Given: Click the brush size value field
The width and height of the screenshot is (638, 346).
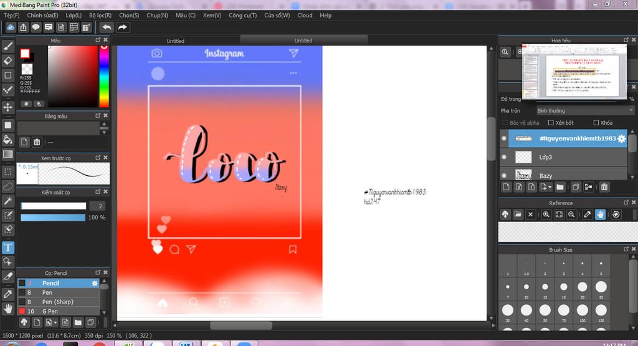Looking at the screenshot, I should [x=98, y=206].
